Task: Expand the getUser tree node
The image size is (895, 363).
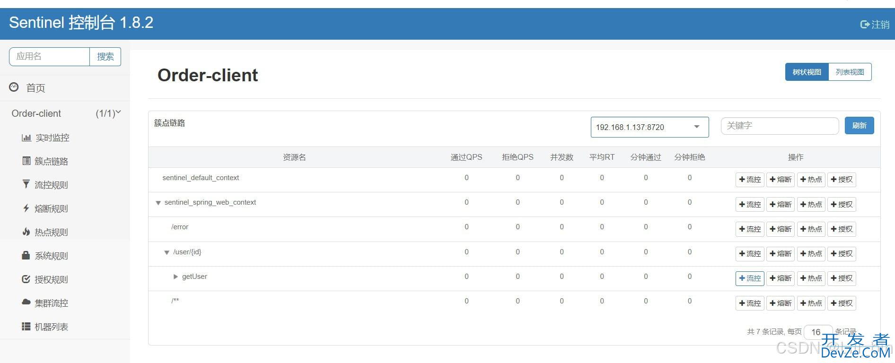Action: (x=175, y=277)
